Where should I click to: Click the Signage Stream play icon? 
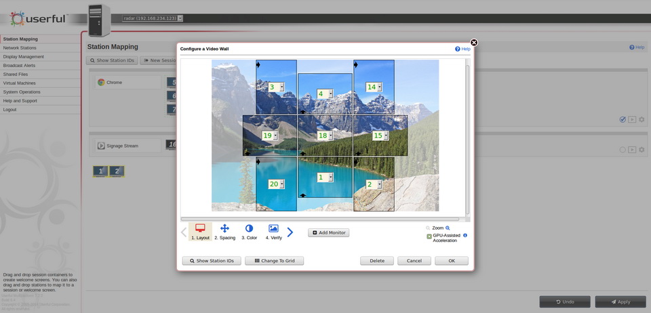point(101,146)
